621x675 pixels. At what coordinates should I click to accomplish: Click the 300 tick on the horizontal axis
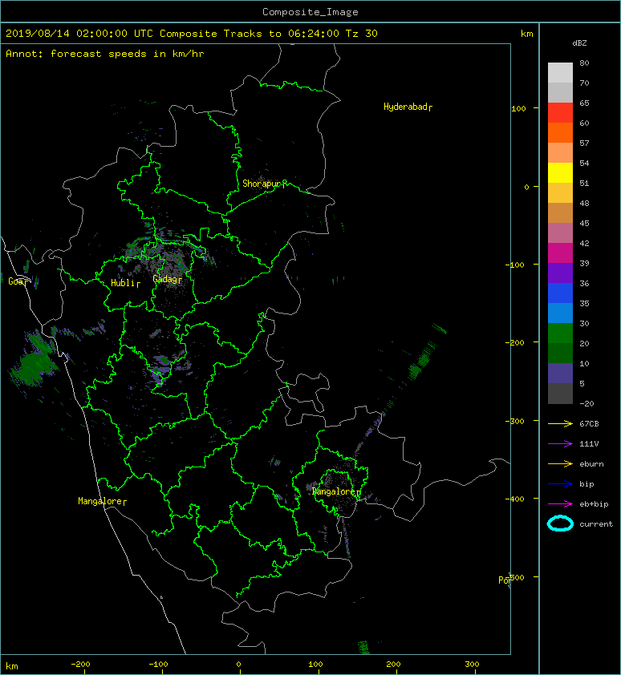click(x=472, y=665)
